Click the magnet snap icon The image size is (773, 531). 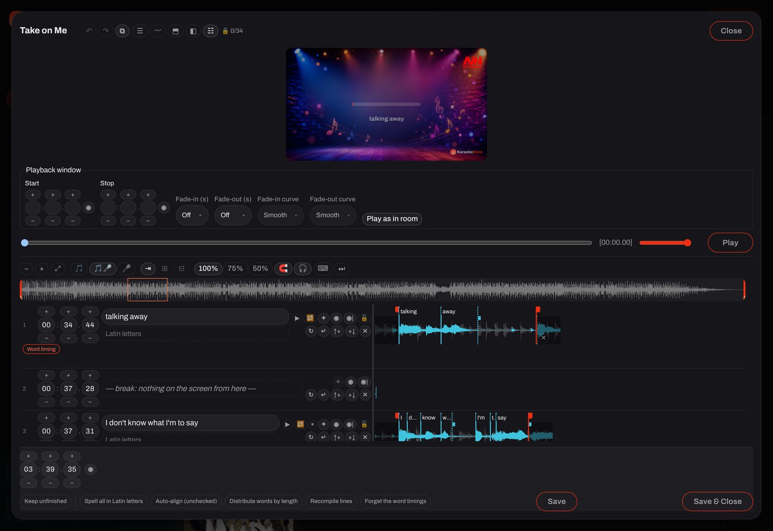(x=283, y=268)
